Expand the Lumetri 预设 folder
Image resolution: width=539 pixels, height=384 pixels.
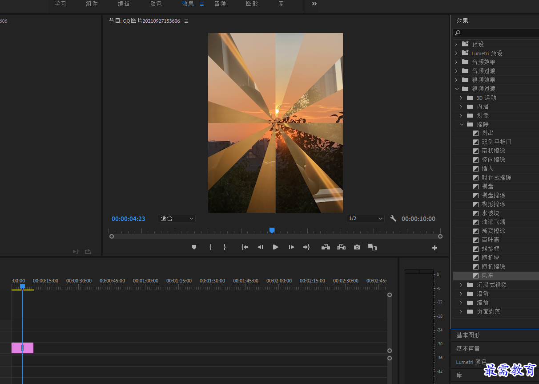click(x=456, y=53)
